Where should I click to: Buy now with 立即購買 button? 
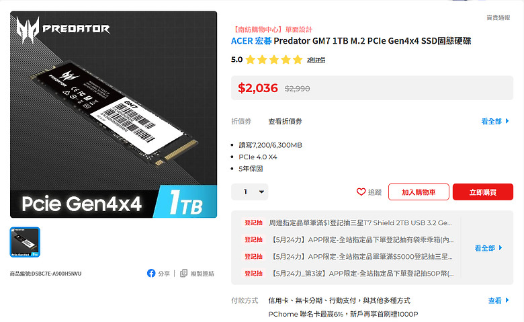click(x=483, y=192)
